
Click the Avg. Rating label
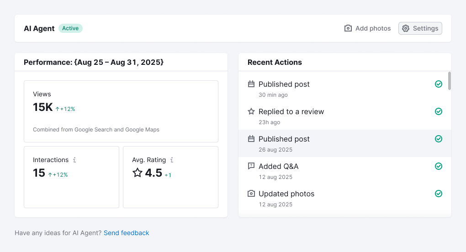[149, 160]
